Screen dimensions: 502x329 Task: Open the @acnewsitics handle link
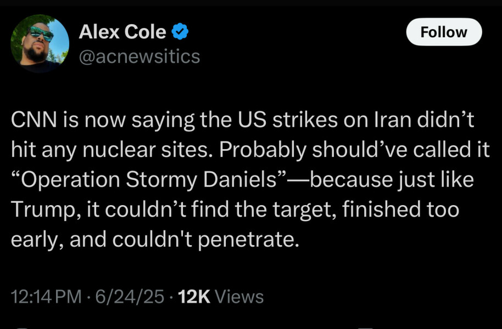[140, 56]
